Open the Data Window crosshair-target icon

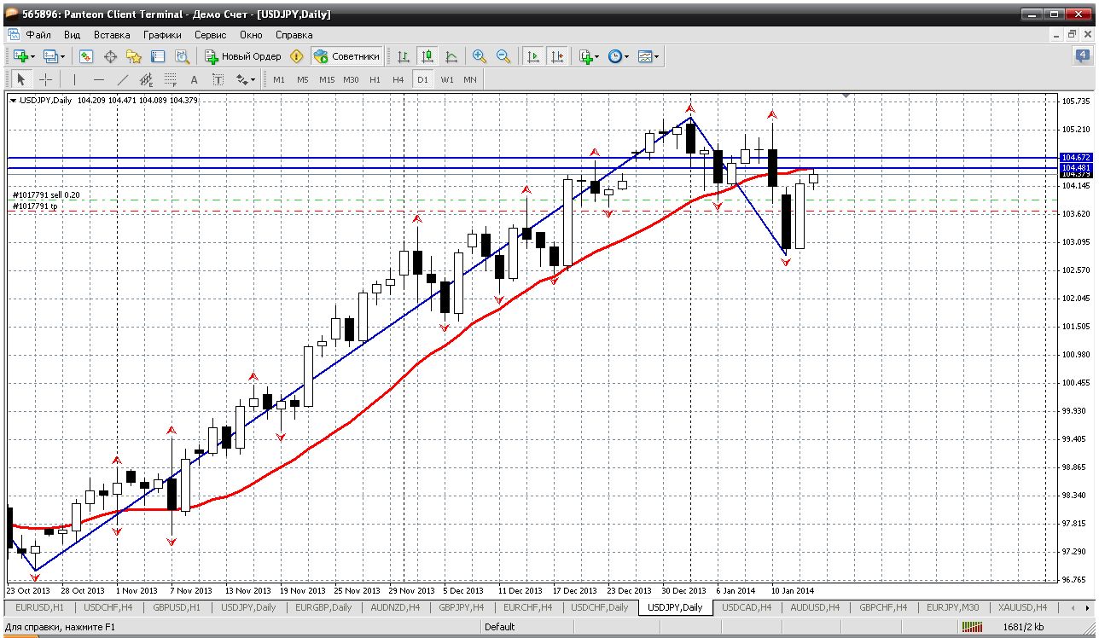point(110,56)
